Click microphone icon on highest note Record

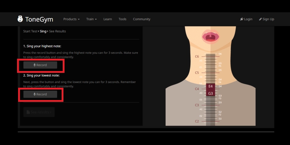coord(35,65)
